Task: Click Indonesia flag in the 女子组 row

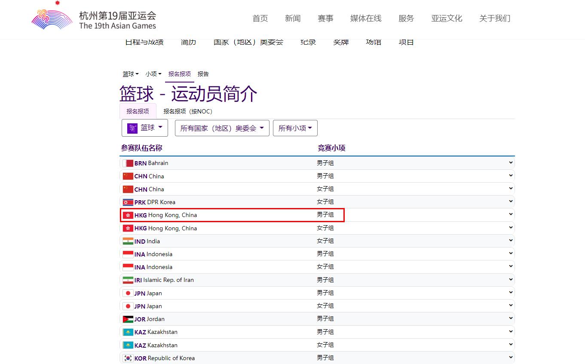Action: pos(128,267)
